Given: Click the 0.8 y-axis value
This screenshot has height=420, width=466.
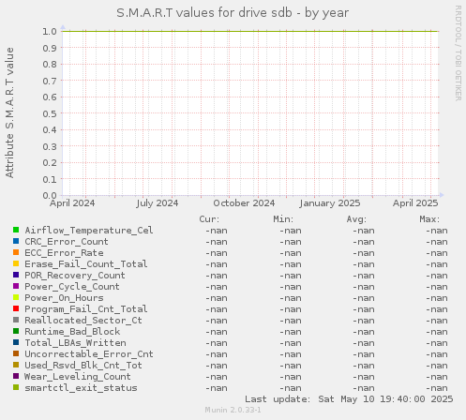Looking at the screenshot, I should (50, 64).
